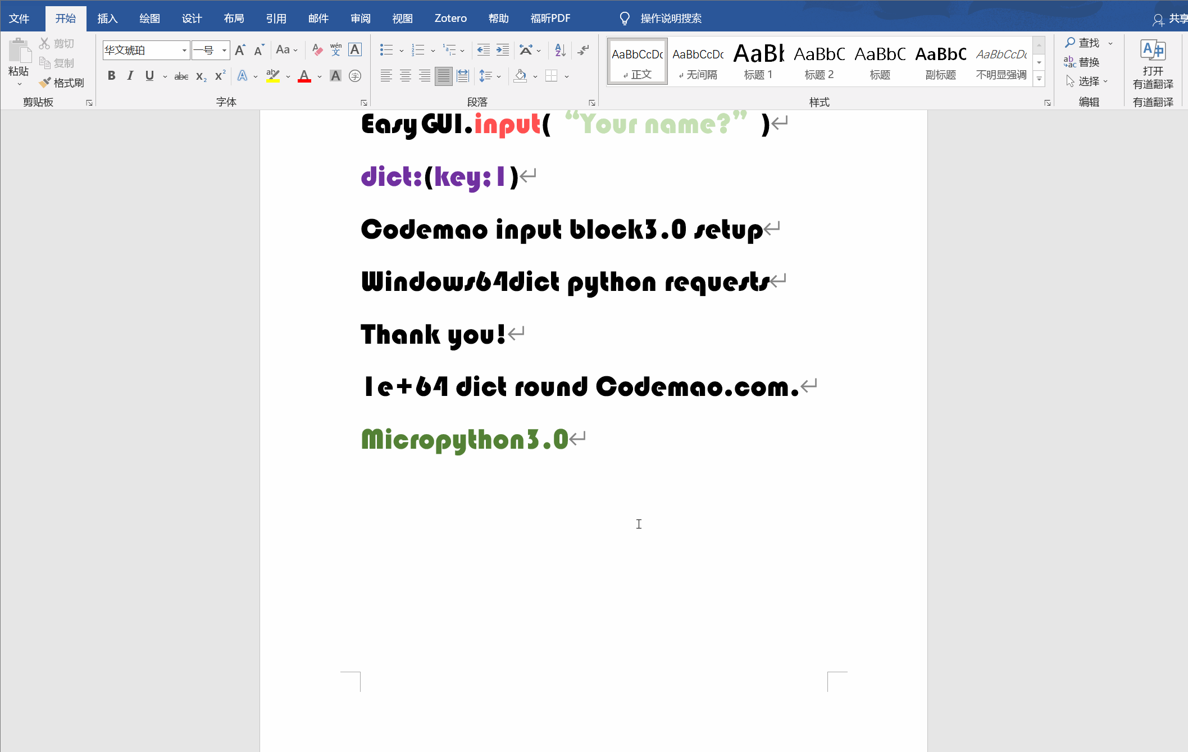Image resolution: width=1188 pixels, height=752 pixels.
Task: Shrink font size with smaller A icon
Action: click(x=259, y=50)
